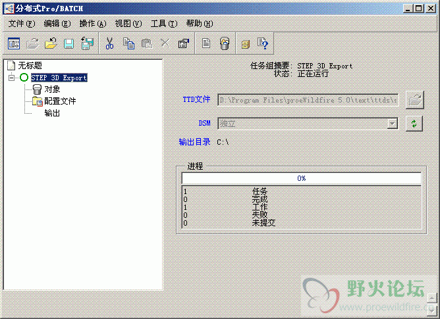Click the 0% progress bar
Image resolution: width=440 pixels, height=319 pixels.
click(x=302, y=178)
